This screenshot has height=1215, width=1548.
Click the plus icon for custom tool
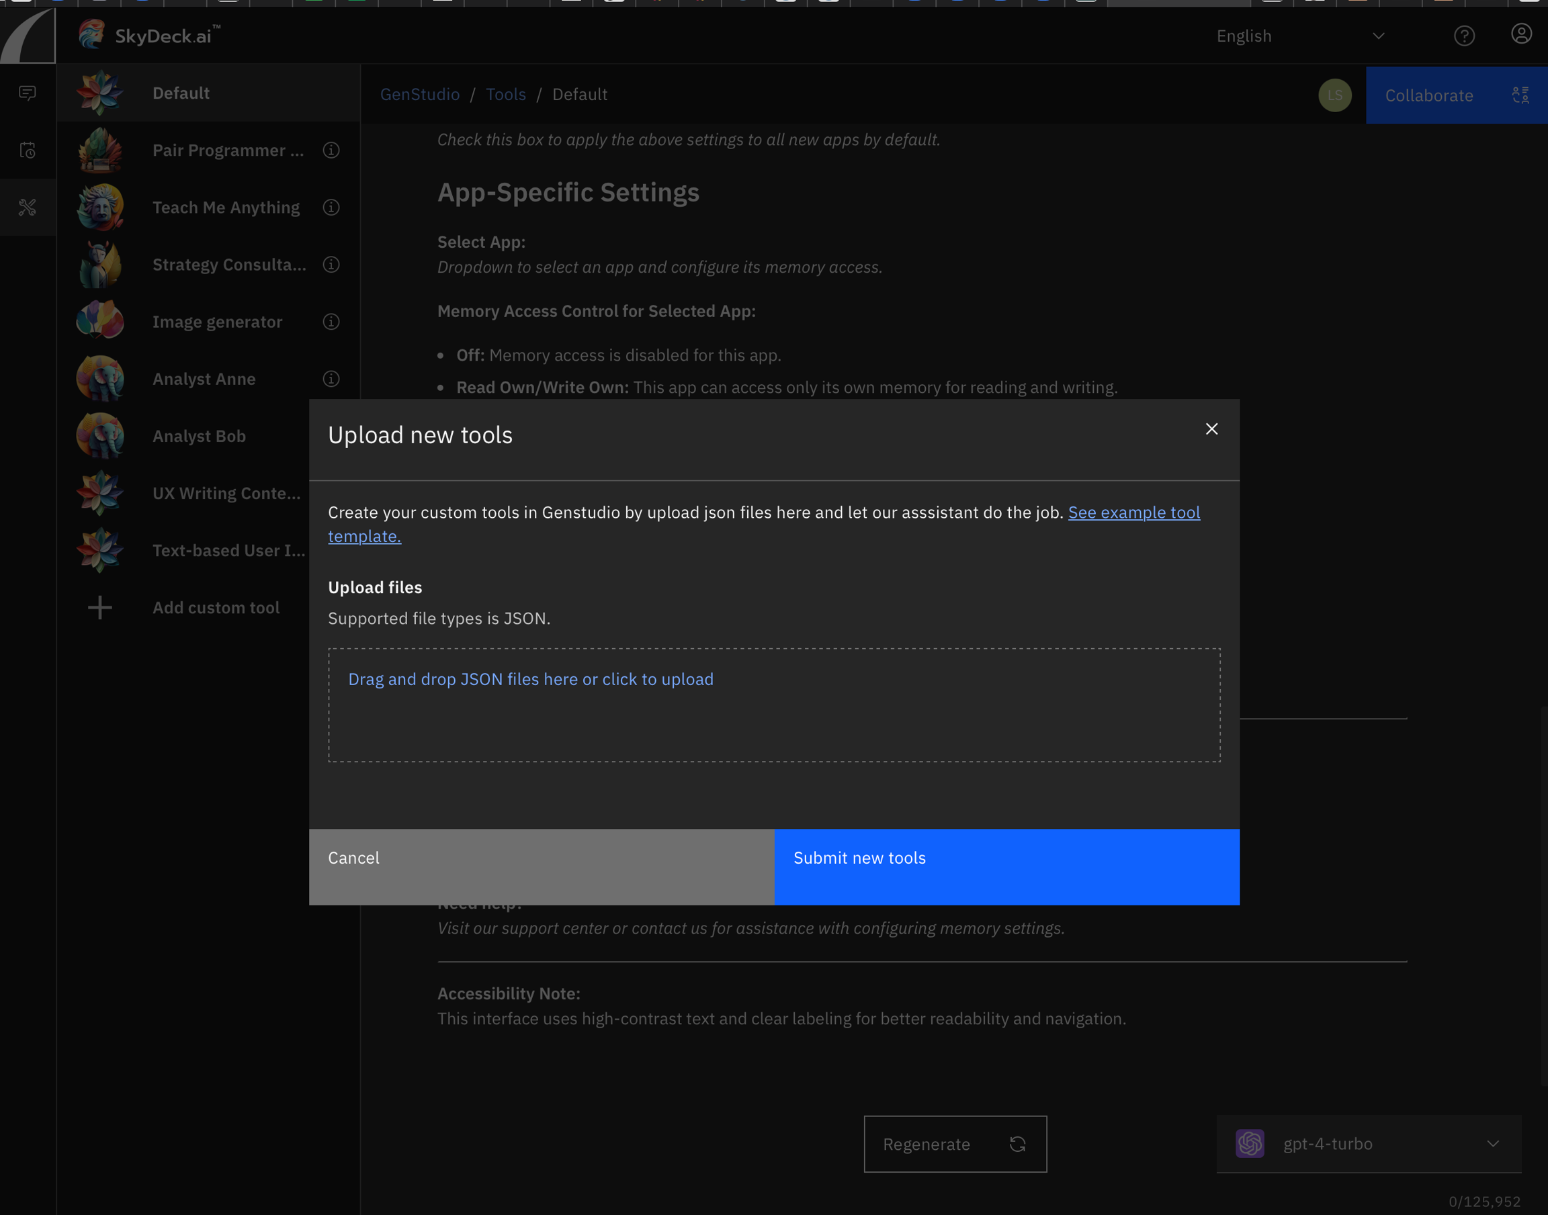[x=100, y=607]
